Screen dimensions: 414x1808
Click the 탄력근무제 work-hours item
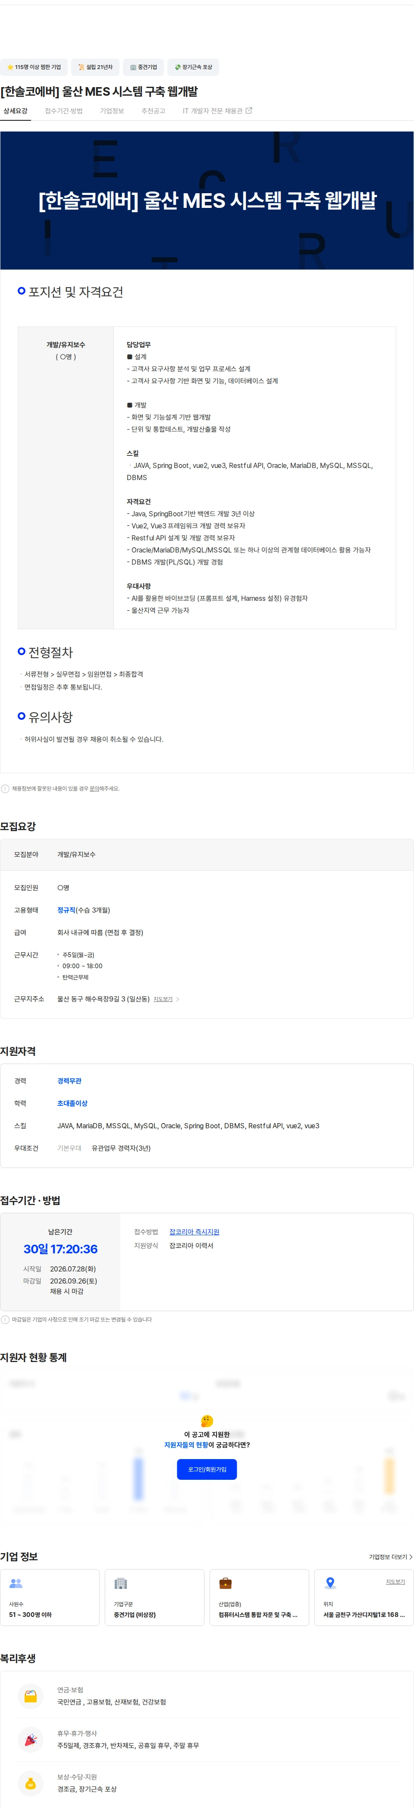point(75,977)
